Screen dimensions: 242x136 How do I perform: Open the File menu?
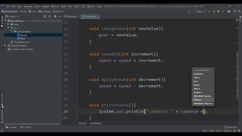point(8,6)
